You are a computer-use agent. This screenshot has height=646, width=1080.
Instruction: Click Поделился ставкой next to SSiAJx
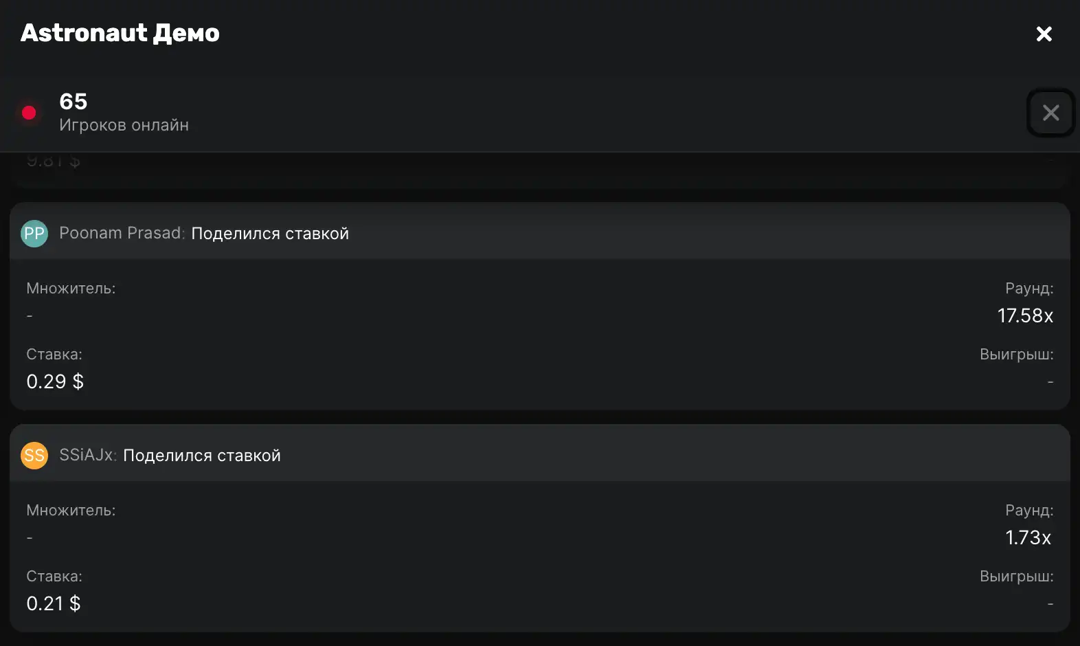click(202, 456)
